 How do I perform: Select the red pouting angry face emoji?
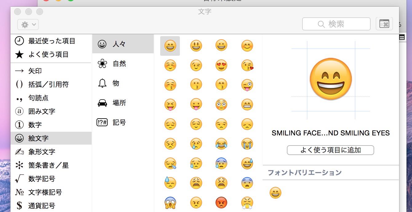(x=221, y=202)
